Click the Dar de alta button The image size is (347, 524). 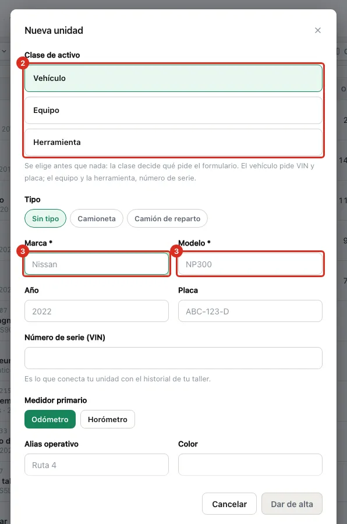292,504
